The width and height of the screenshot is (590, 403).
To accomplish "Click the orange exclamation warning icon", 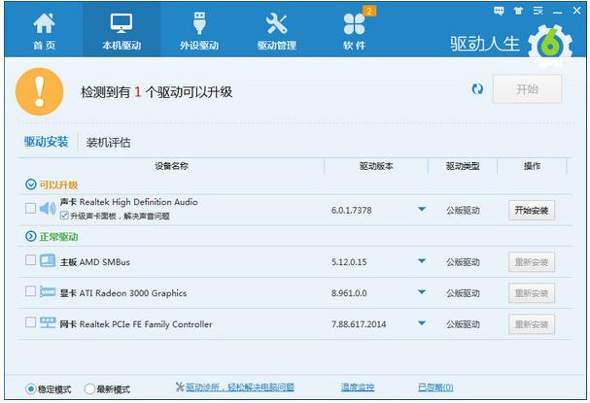I will [40, 91].
